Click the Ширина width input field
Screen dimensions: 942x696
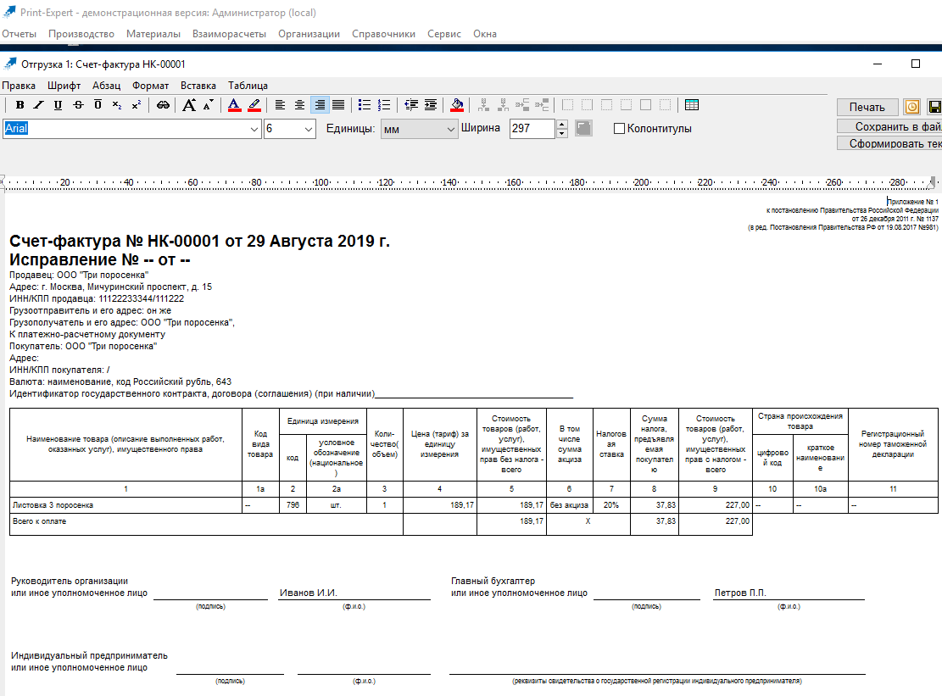click(x=532, y=129)
